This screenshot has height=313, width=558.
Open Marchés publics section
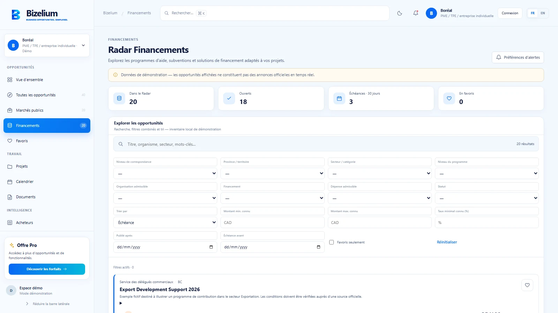pyautogui.click(x=47, y=110)
